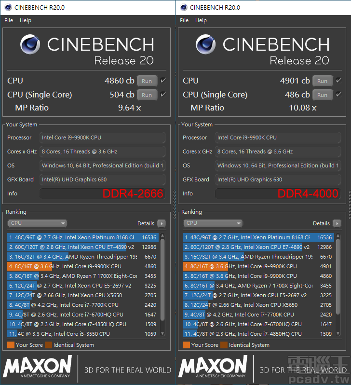Select Xeon E7-4890 v2 row in right window
Image resolution: width=351 pixels, height=385 pixels.
click(x=258, y=247)
